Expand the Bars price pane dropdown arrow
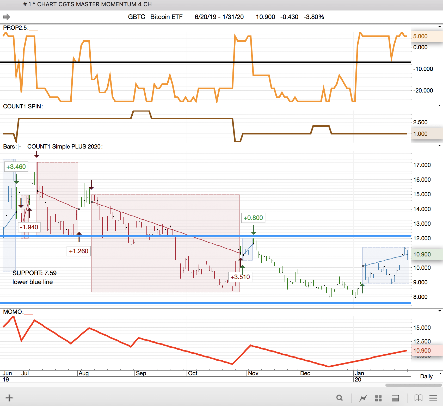The image size is (443, 406). (x=439, y=146)
